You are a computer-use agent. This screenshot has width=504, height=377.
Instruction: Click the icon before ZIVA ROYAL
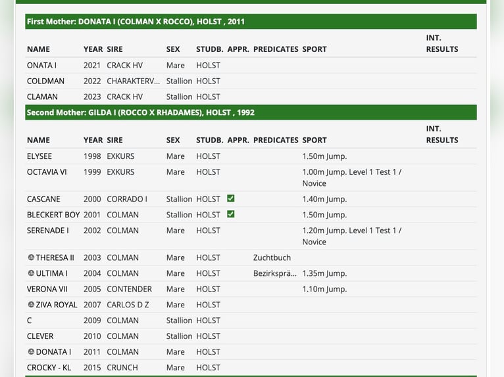tap(31, 305)
